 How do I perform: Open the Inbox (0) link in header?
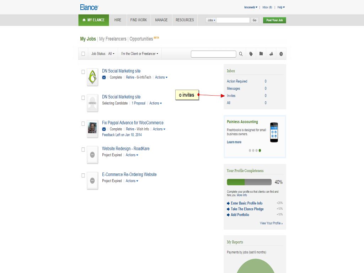(267, 7)
